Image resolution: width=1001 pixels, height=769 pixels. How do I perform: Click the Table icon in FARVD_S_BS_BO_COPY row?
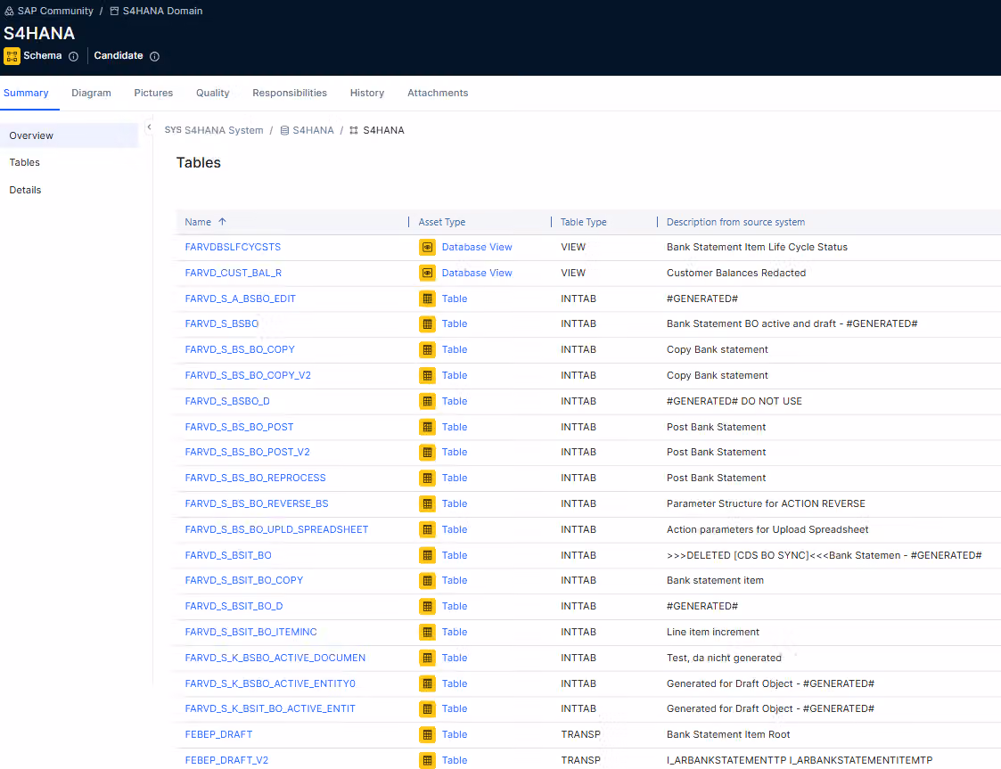click(427, 349)
